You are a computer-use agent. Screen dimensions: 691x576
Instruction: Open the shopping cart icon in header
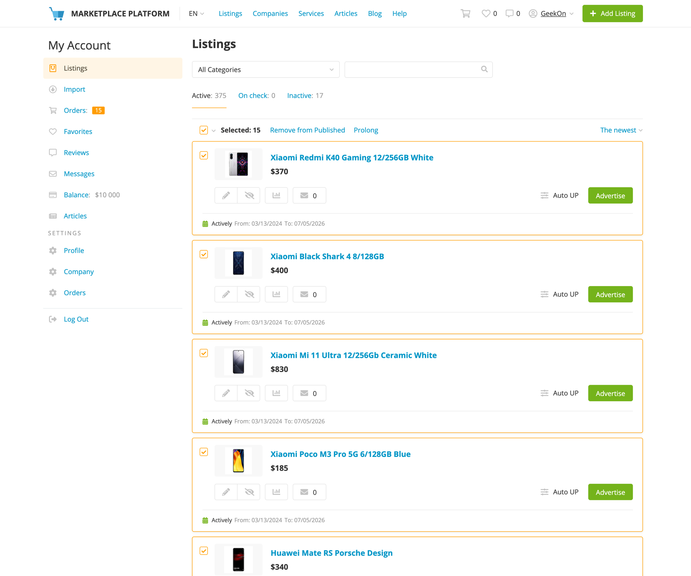pos(465,13)
